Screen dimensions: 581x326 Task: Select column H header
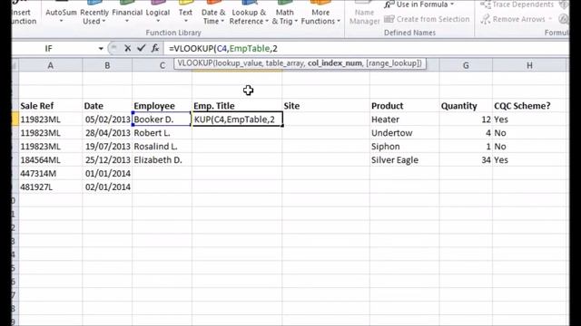529,65
